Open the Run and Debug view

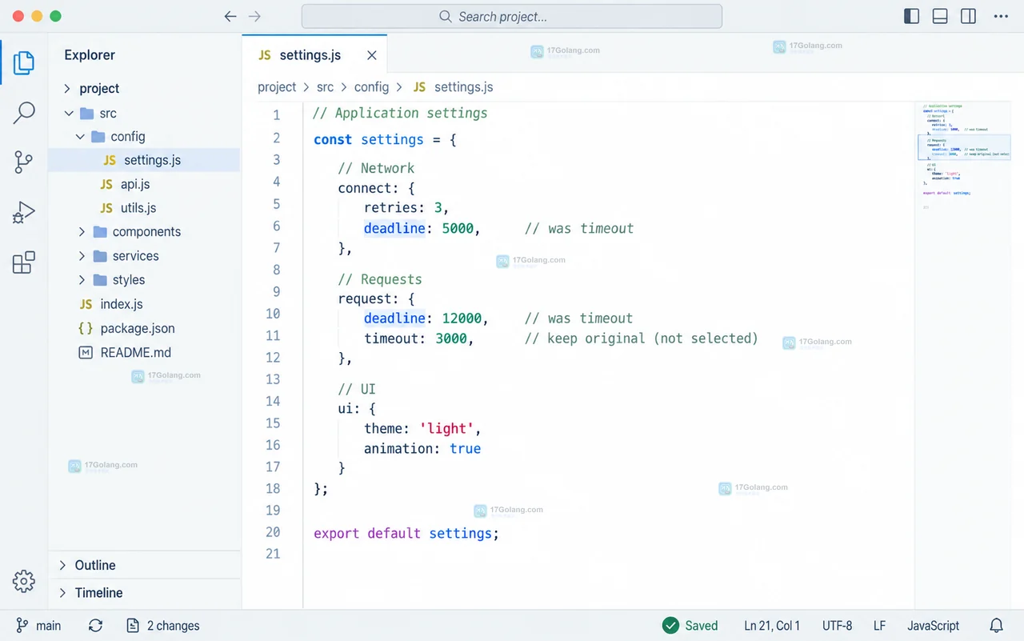[24, 212]
